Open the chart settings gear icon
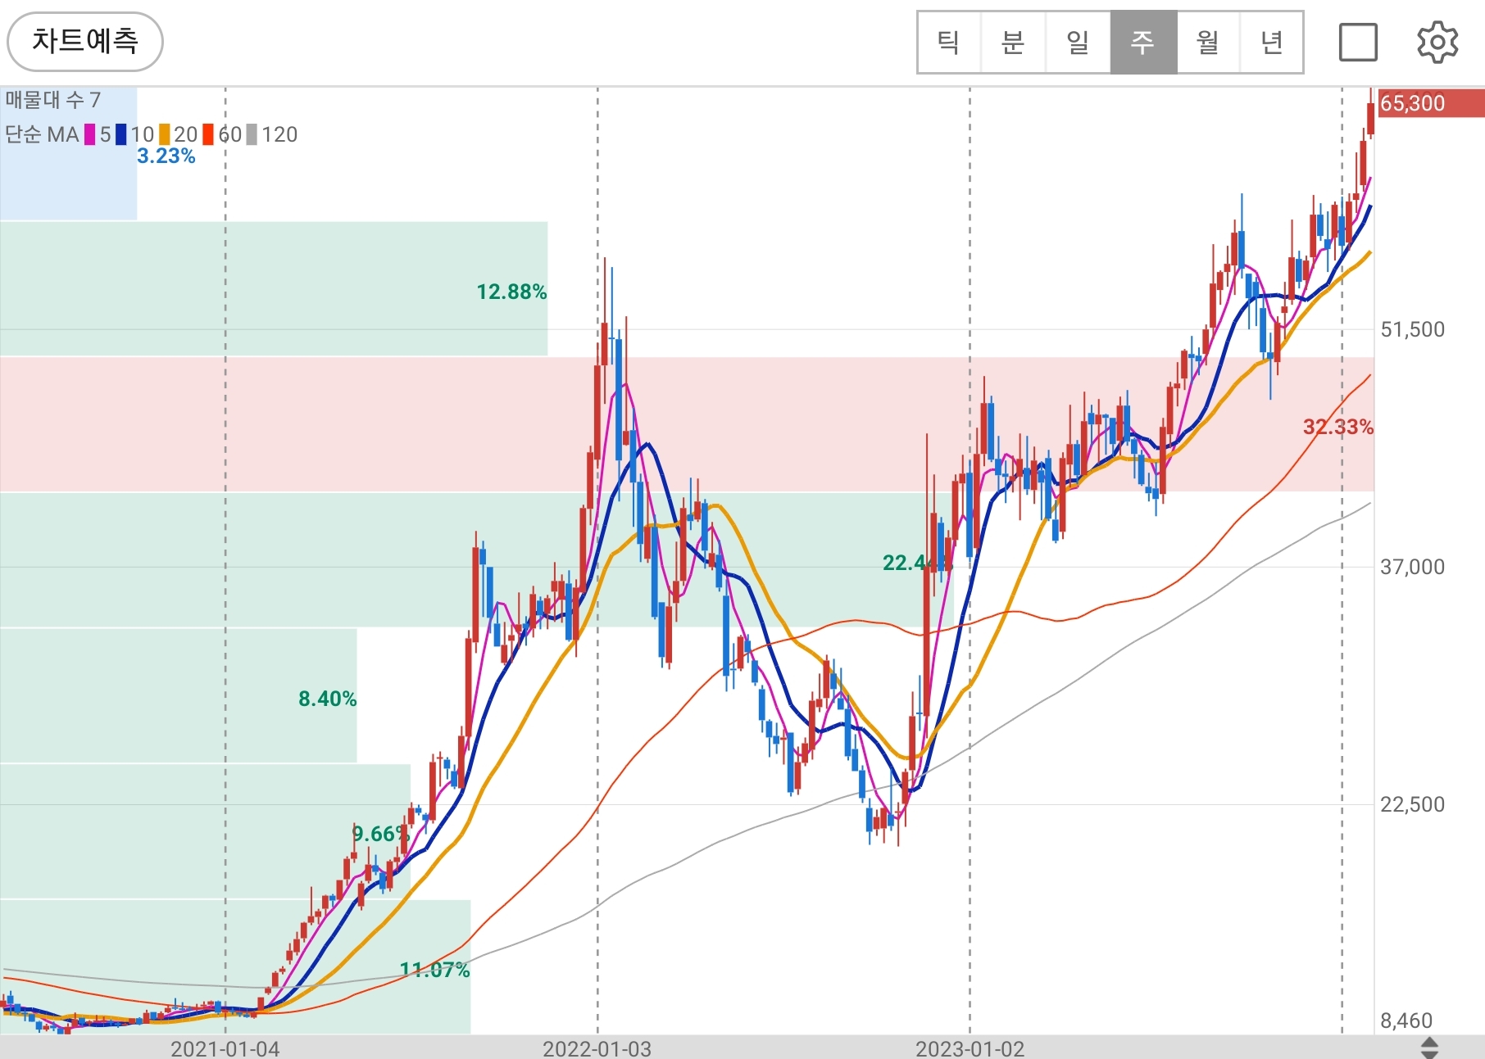Image resolution: width=1485 pixels, height=1059 pixels. (1437, 43)
